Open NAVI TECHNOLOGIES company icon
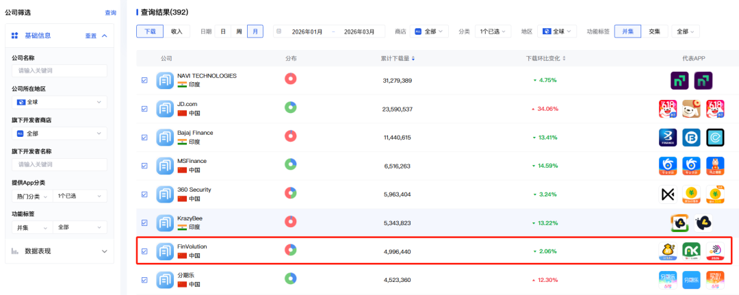The image size is (739, 295). (x=166, y=80)
